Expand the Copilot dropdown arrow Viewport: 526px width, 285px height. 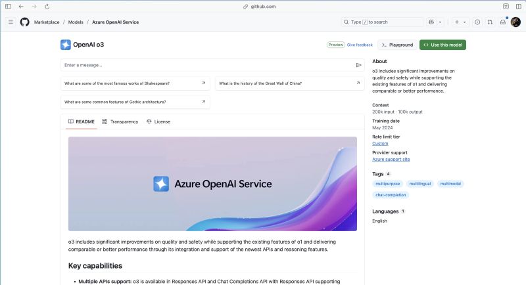(440, 22)
